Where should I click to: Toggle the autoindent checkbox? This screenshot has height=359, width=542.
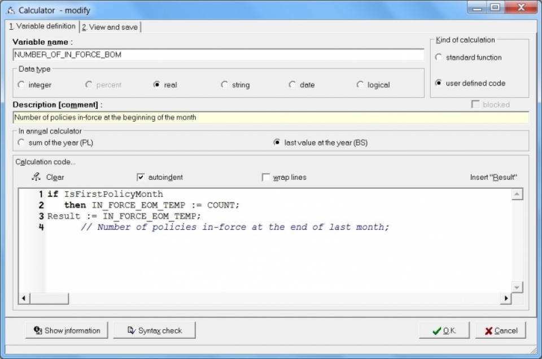pyautogui.click(x=141, y=177)
